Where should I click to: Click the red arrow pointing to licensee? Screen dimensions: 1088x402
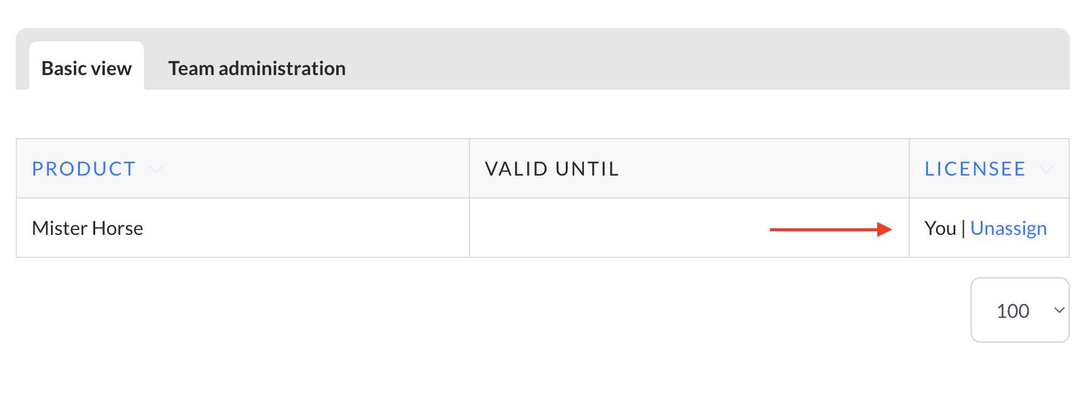[x=884, y=229]
